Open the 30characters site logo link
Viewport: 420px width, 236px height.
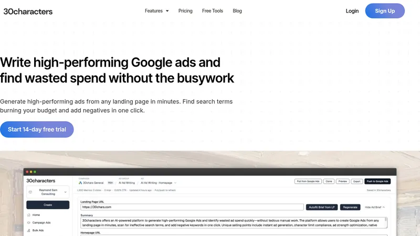(x=28, y=11)
